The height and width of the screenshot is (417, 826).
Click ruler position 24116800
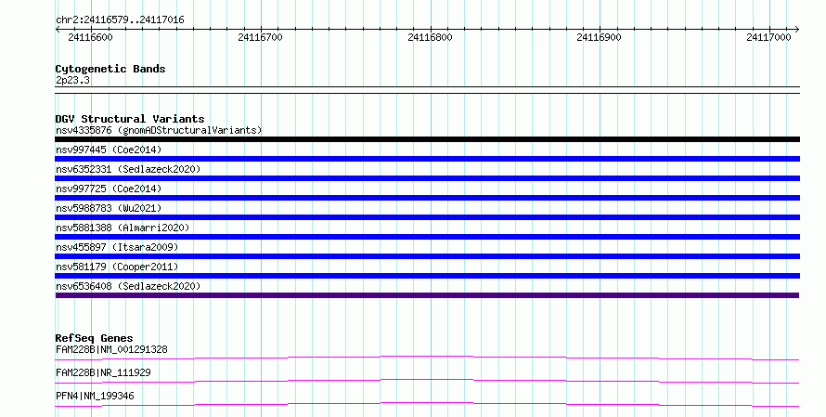point(430,37)
